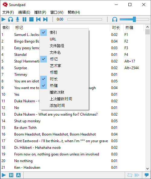Select the Shut up monkey sound
Viewport: 151px width, 179px height.
(x=72, y=121)
